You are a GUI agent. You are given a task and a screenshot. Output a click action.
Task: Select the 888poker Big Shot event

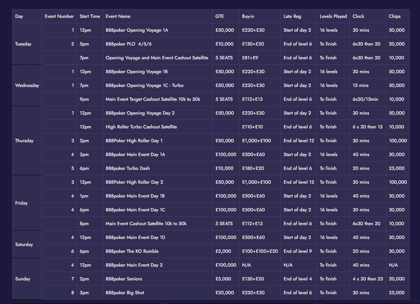(125, 293)
